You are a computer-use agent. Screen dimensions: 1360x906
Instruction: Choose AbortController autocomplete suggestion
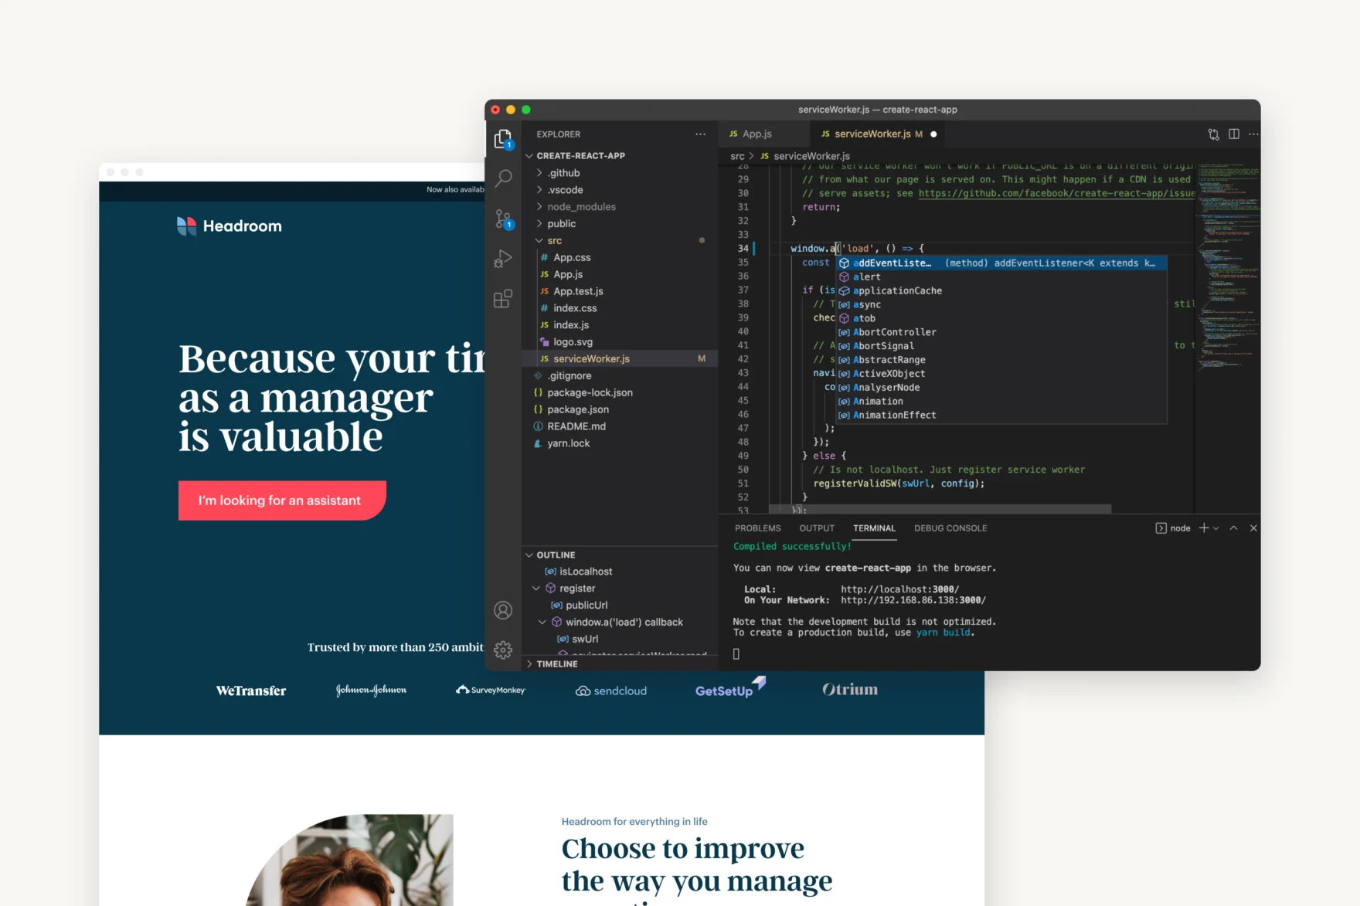click(x=1001, y=332)
